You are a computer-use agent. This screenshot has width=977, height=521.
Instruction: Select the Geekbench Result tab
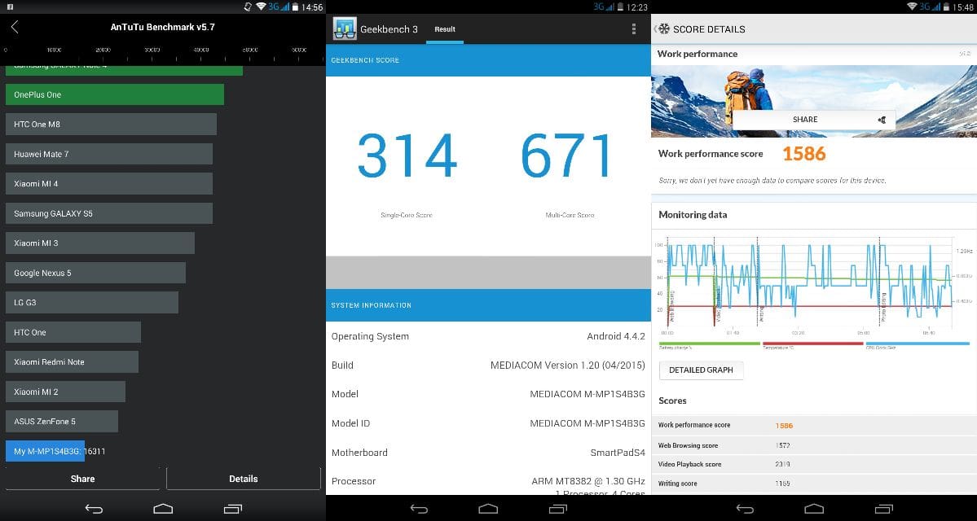click(x=445, y=29)
